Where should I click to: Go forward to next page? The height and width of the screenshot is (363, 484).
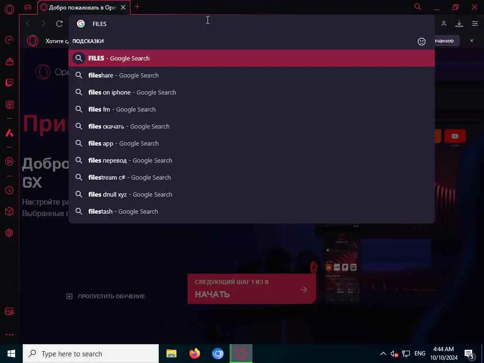pyautogui.click(x=43, y=24)
